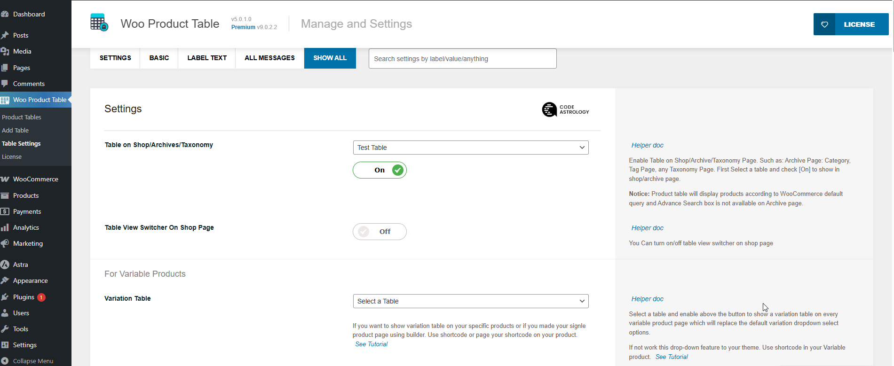Switch to the SETTINGS tab
This screenshot has height=366, width=894.
point(115,58)
